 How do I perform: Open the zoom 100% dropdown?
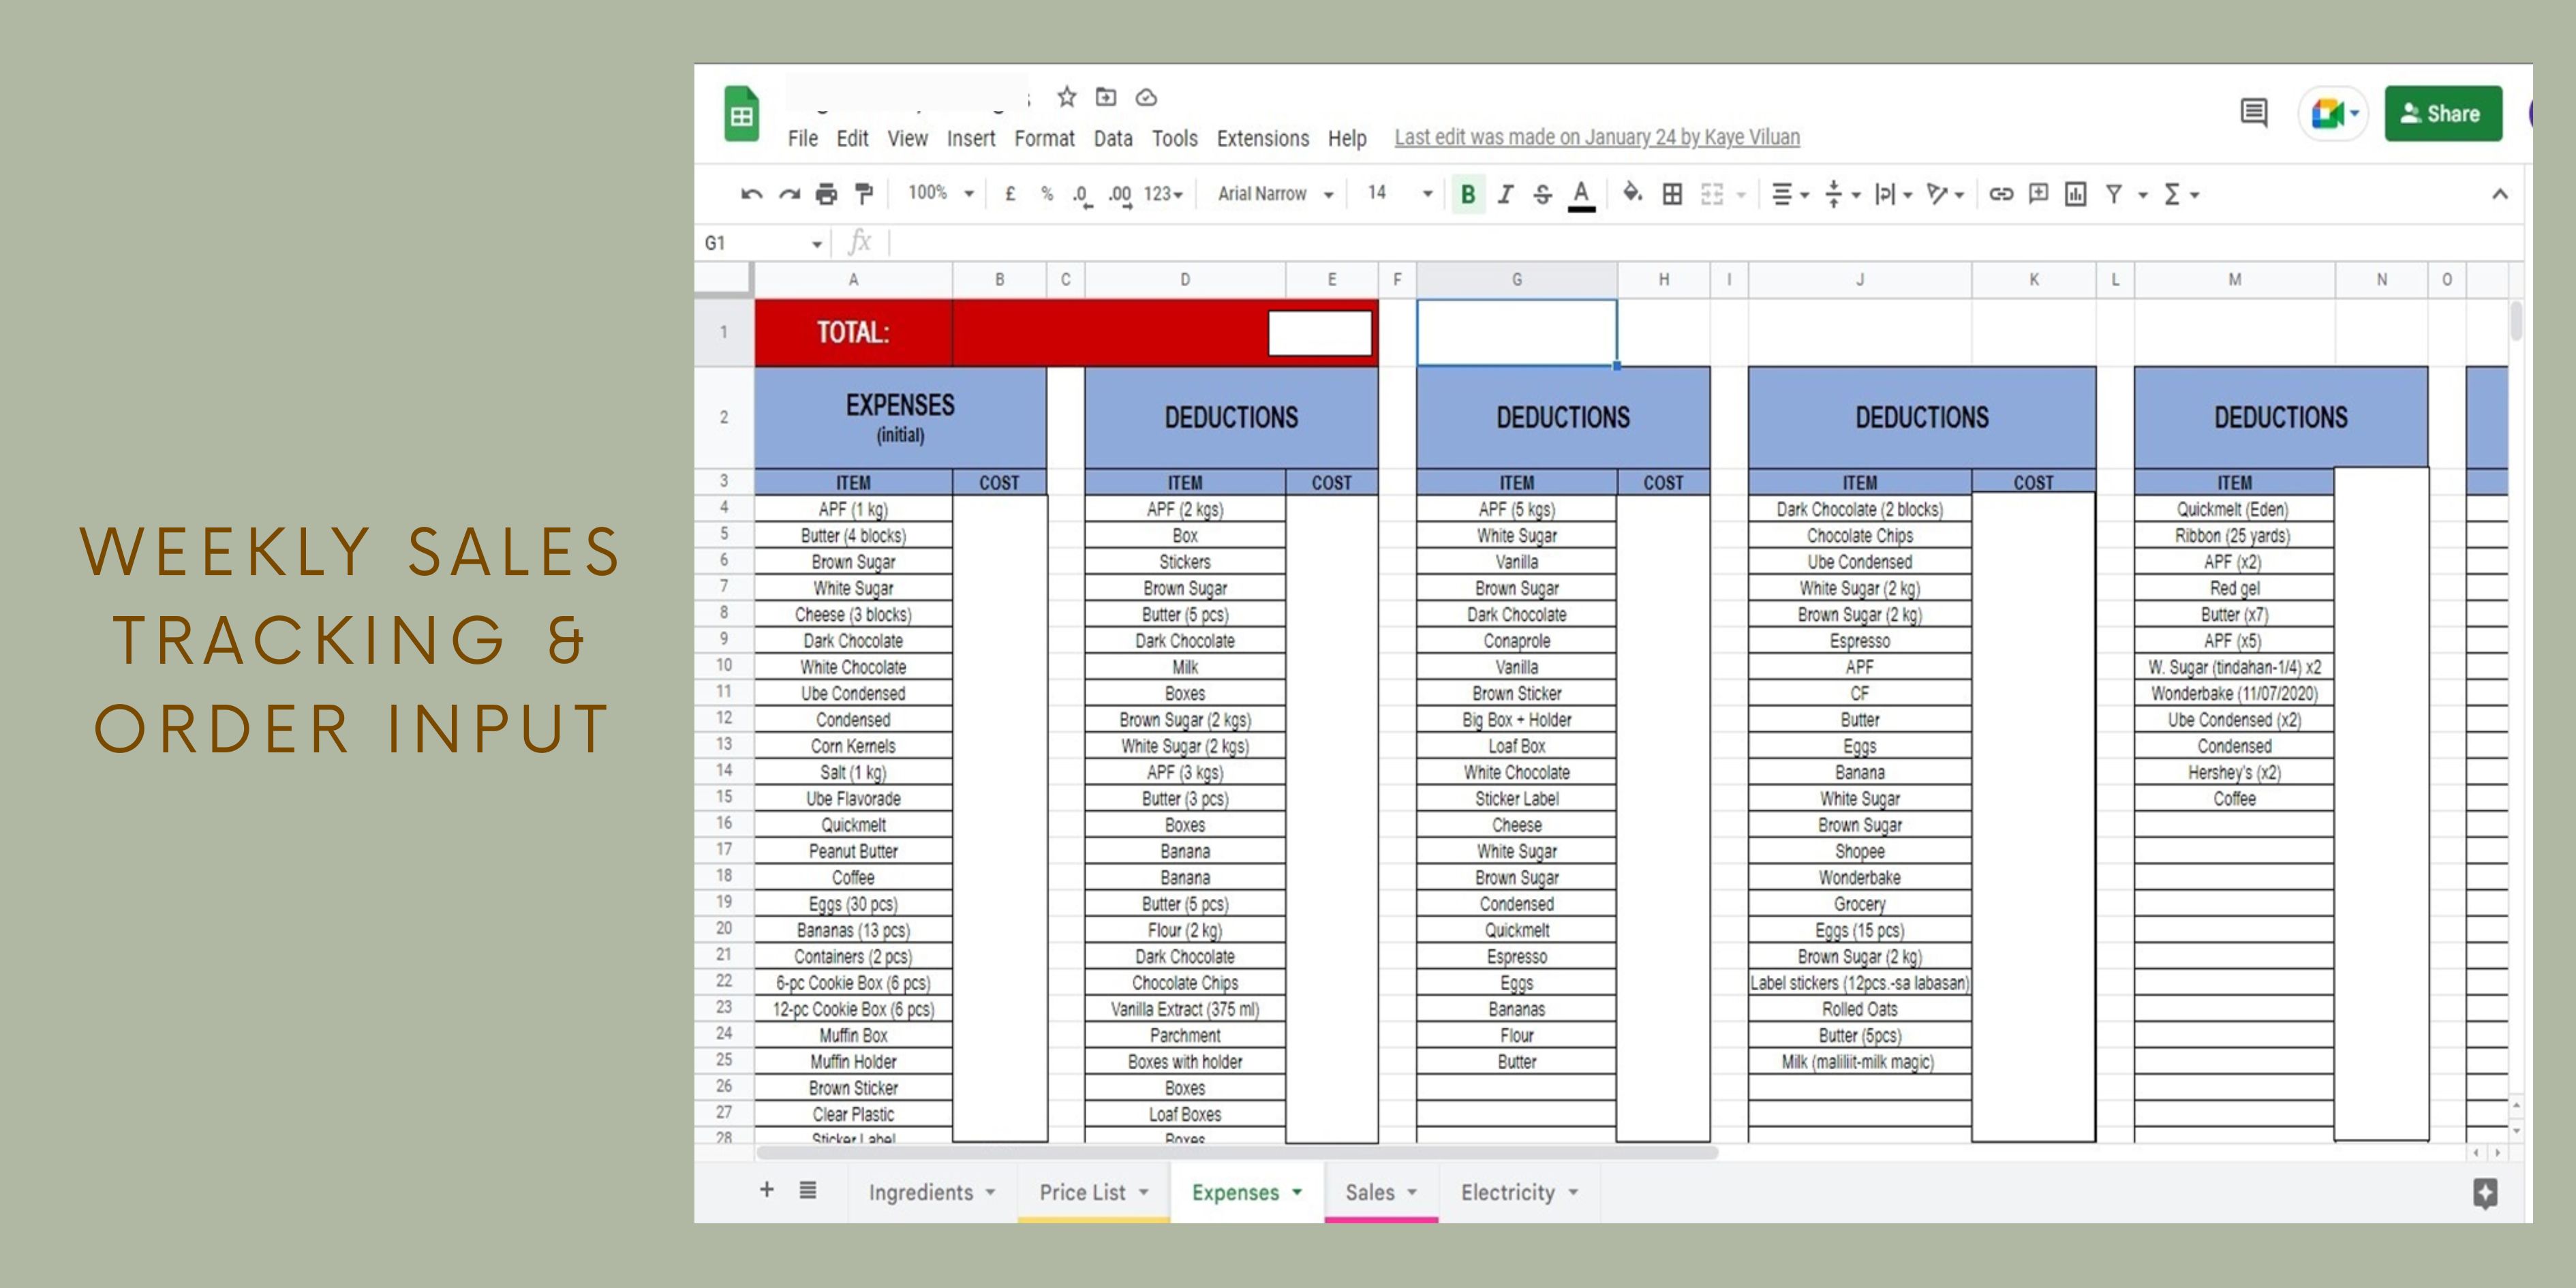(940, 193)
